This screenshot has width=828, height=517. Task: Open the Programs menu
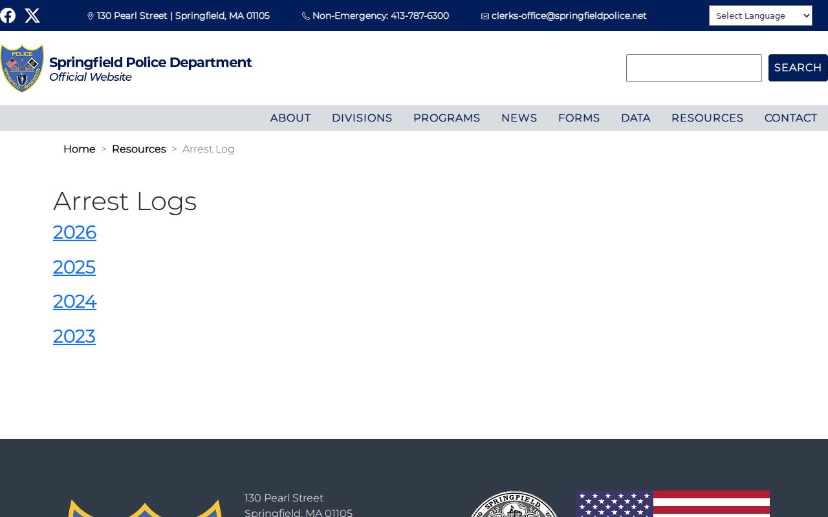tap(447, 118)
